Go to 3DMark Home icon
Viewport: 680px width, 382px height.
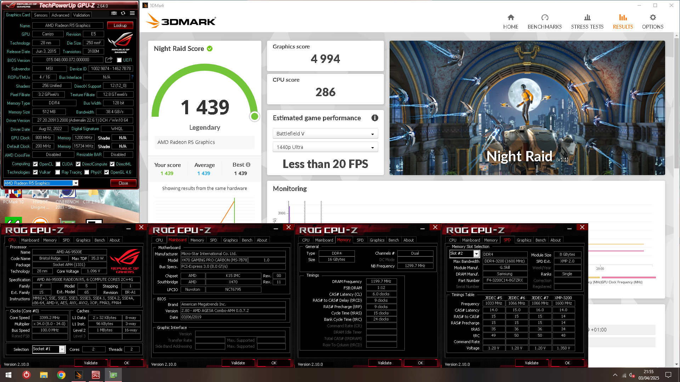511,17
